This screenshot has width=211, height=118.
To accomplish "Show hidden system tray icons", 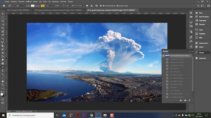I will 173,115.
